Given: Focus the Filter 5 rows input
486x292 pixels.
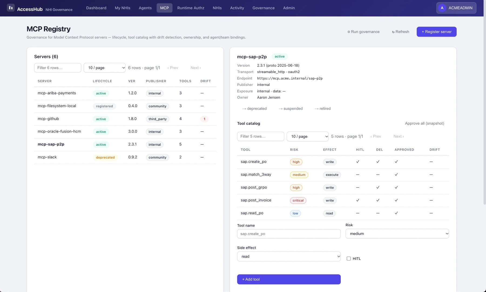Looking at the screenshot, I should pyautogui.click(x=261, y=136).
